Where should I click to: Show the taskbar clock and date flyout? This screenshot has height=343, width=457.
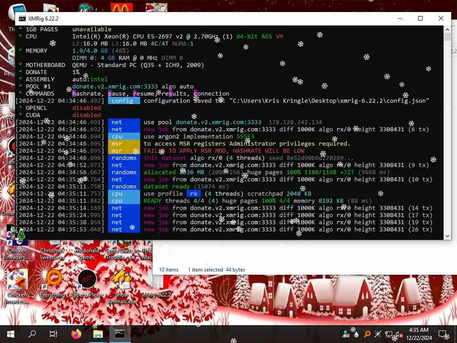(x=419, y=334)
